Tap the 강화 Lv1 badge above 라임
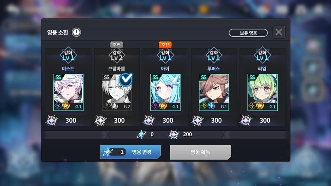 coord(262,55)
